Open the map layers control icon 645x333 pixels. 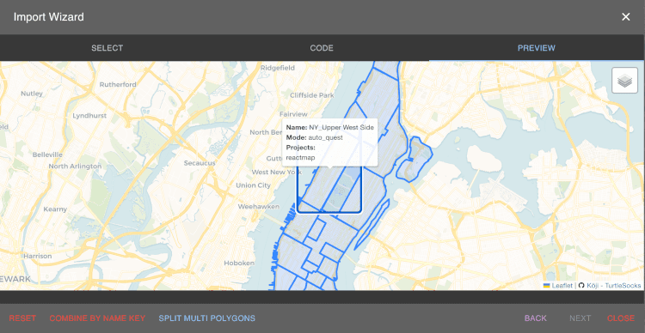(624, 81)
